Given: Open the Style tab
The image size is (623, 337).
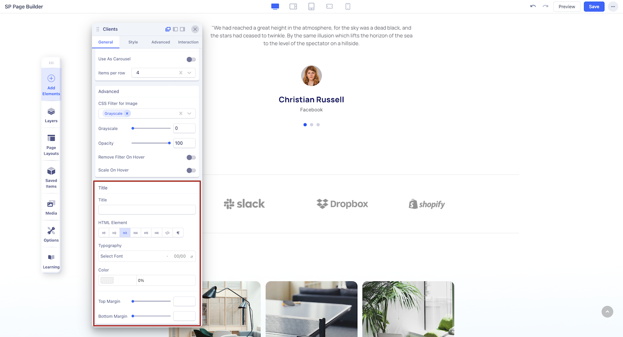Looking at the screenshot, I should point(133,42).
